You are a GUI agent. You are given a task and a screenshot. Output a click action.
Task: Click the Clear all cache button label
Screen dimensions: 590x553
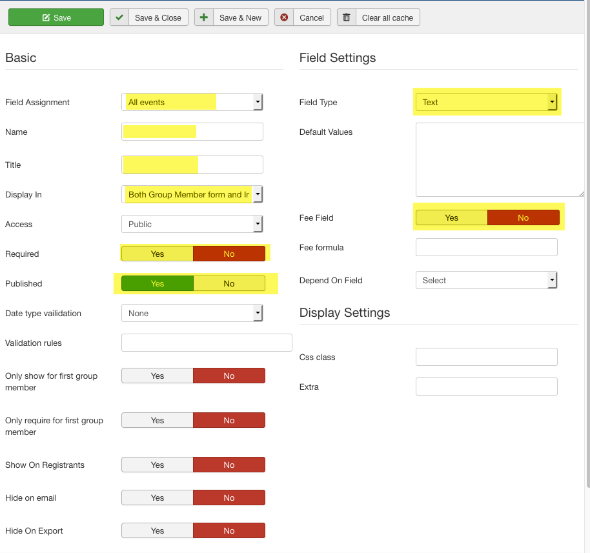(x=387, y=17)
